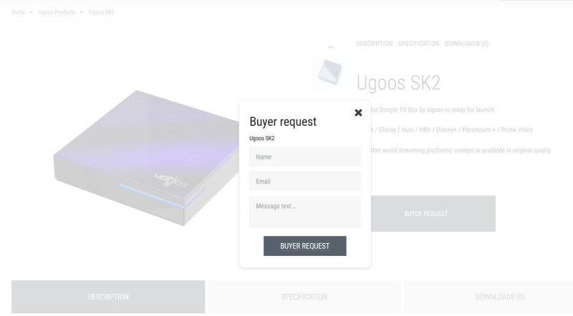Click the large Ugoos TV box product image
The width and height of the screenshot is (573, 316).
pyautogui.click(x=146, y=157)
